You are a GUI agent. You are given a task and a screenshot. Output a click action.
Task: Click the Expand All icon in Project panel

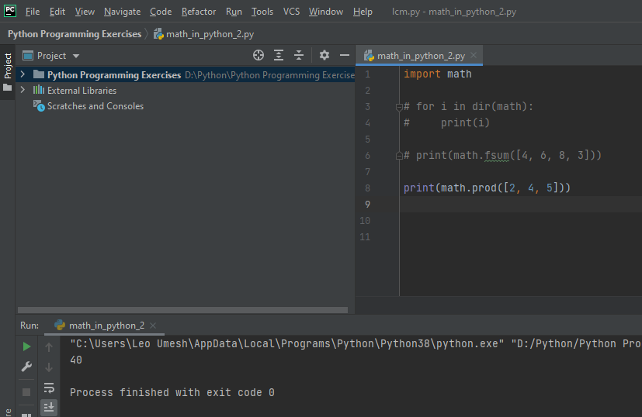tap(279, 55)
